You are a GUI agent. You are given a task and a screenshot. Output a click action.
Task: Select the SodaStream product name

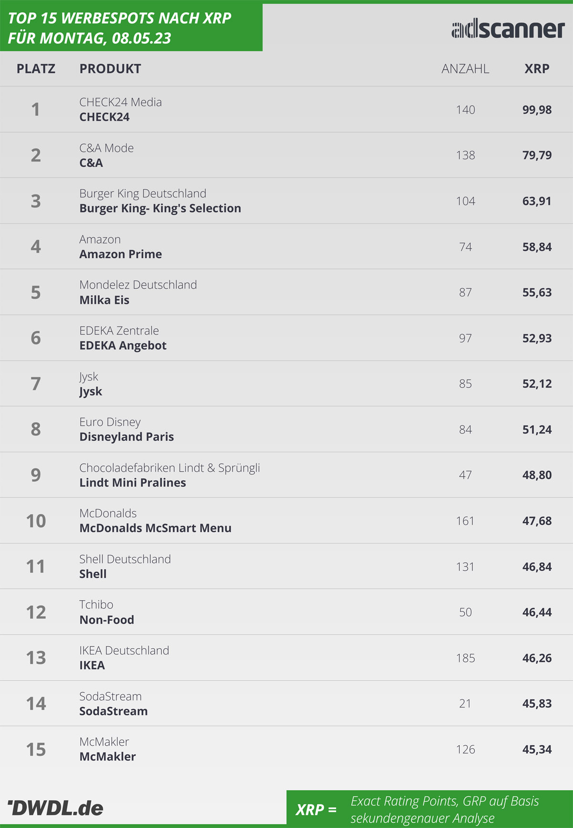pyautogui.click(x=113, y=711)
